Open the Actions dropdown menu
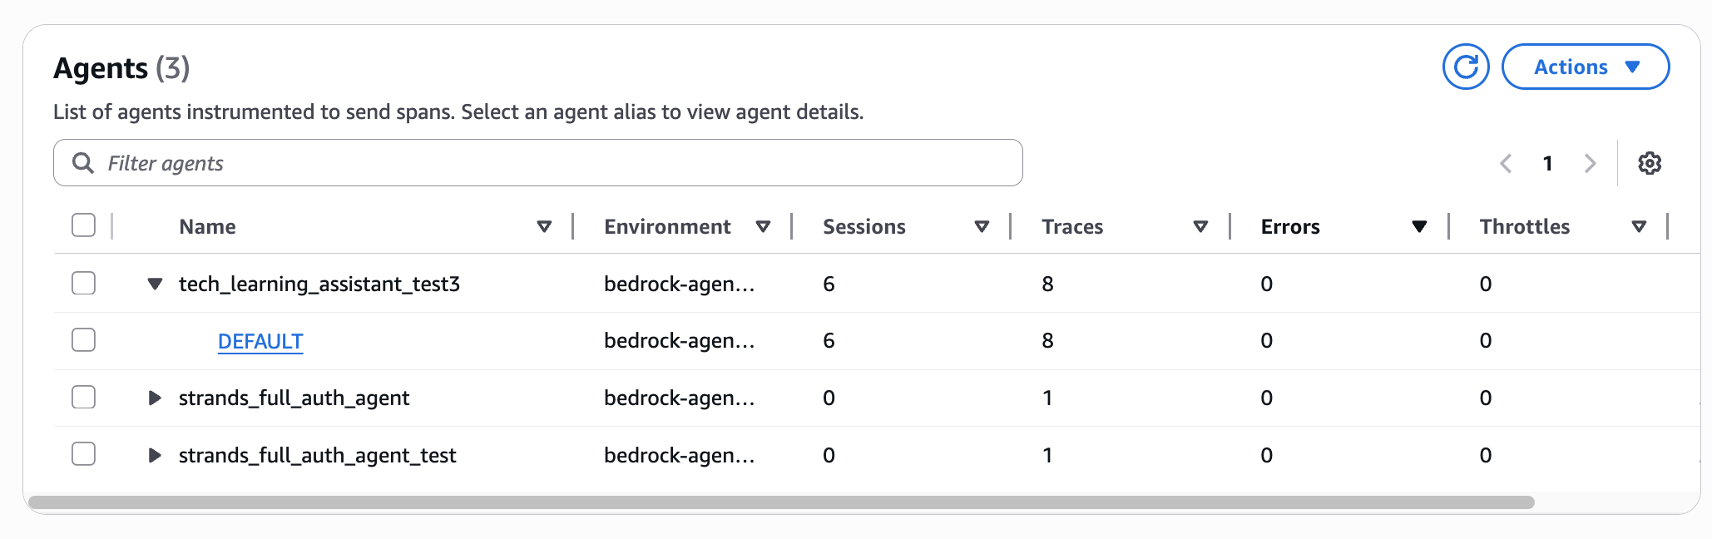Image resolution: width=1712 pixels, height=539 pixels. [1586, 67]
